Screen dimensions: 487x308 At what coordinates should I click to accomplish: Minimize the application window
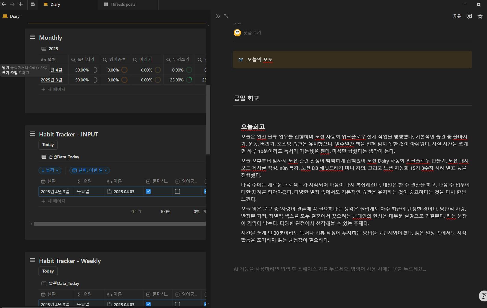pyautogui.click(x=465, y=4)
